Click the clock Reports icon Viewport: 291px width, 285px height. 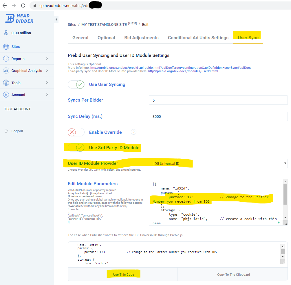click(x=6, y=59)
